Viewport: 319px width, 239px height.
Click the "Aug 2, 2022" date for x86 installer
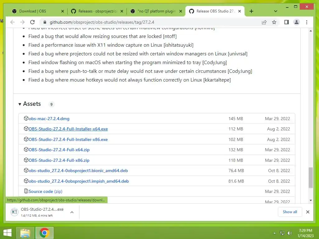(278, 139)
